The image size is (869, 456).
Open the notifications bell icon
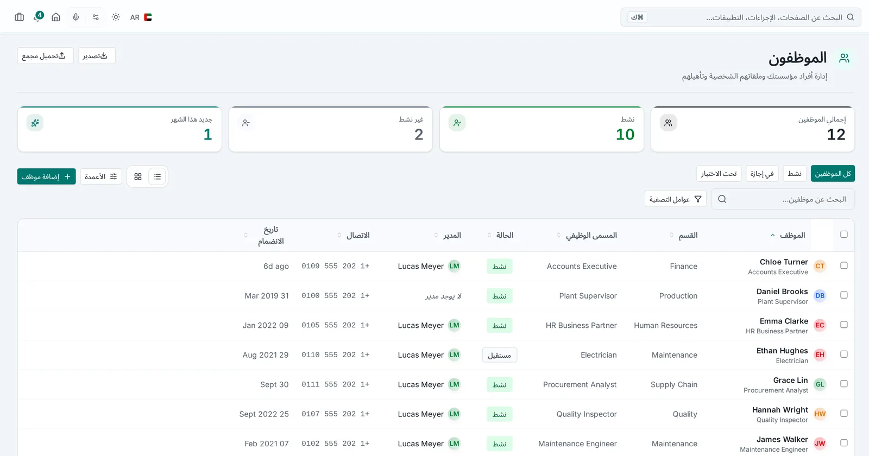(x=37, y=17)
